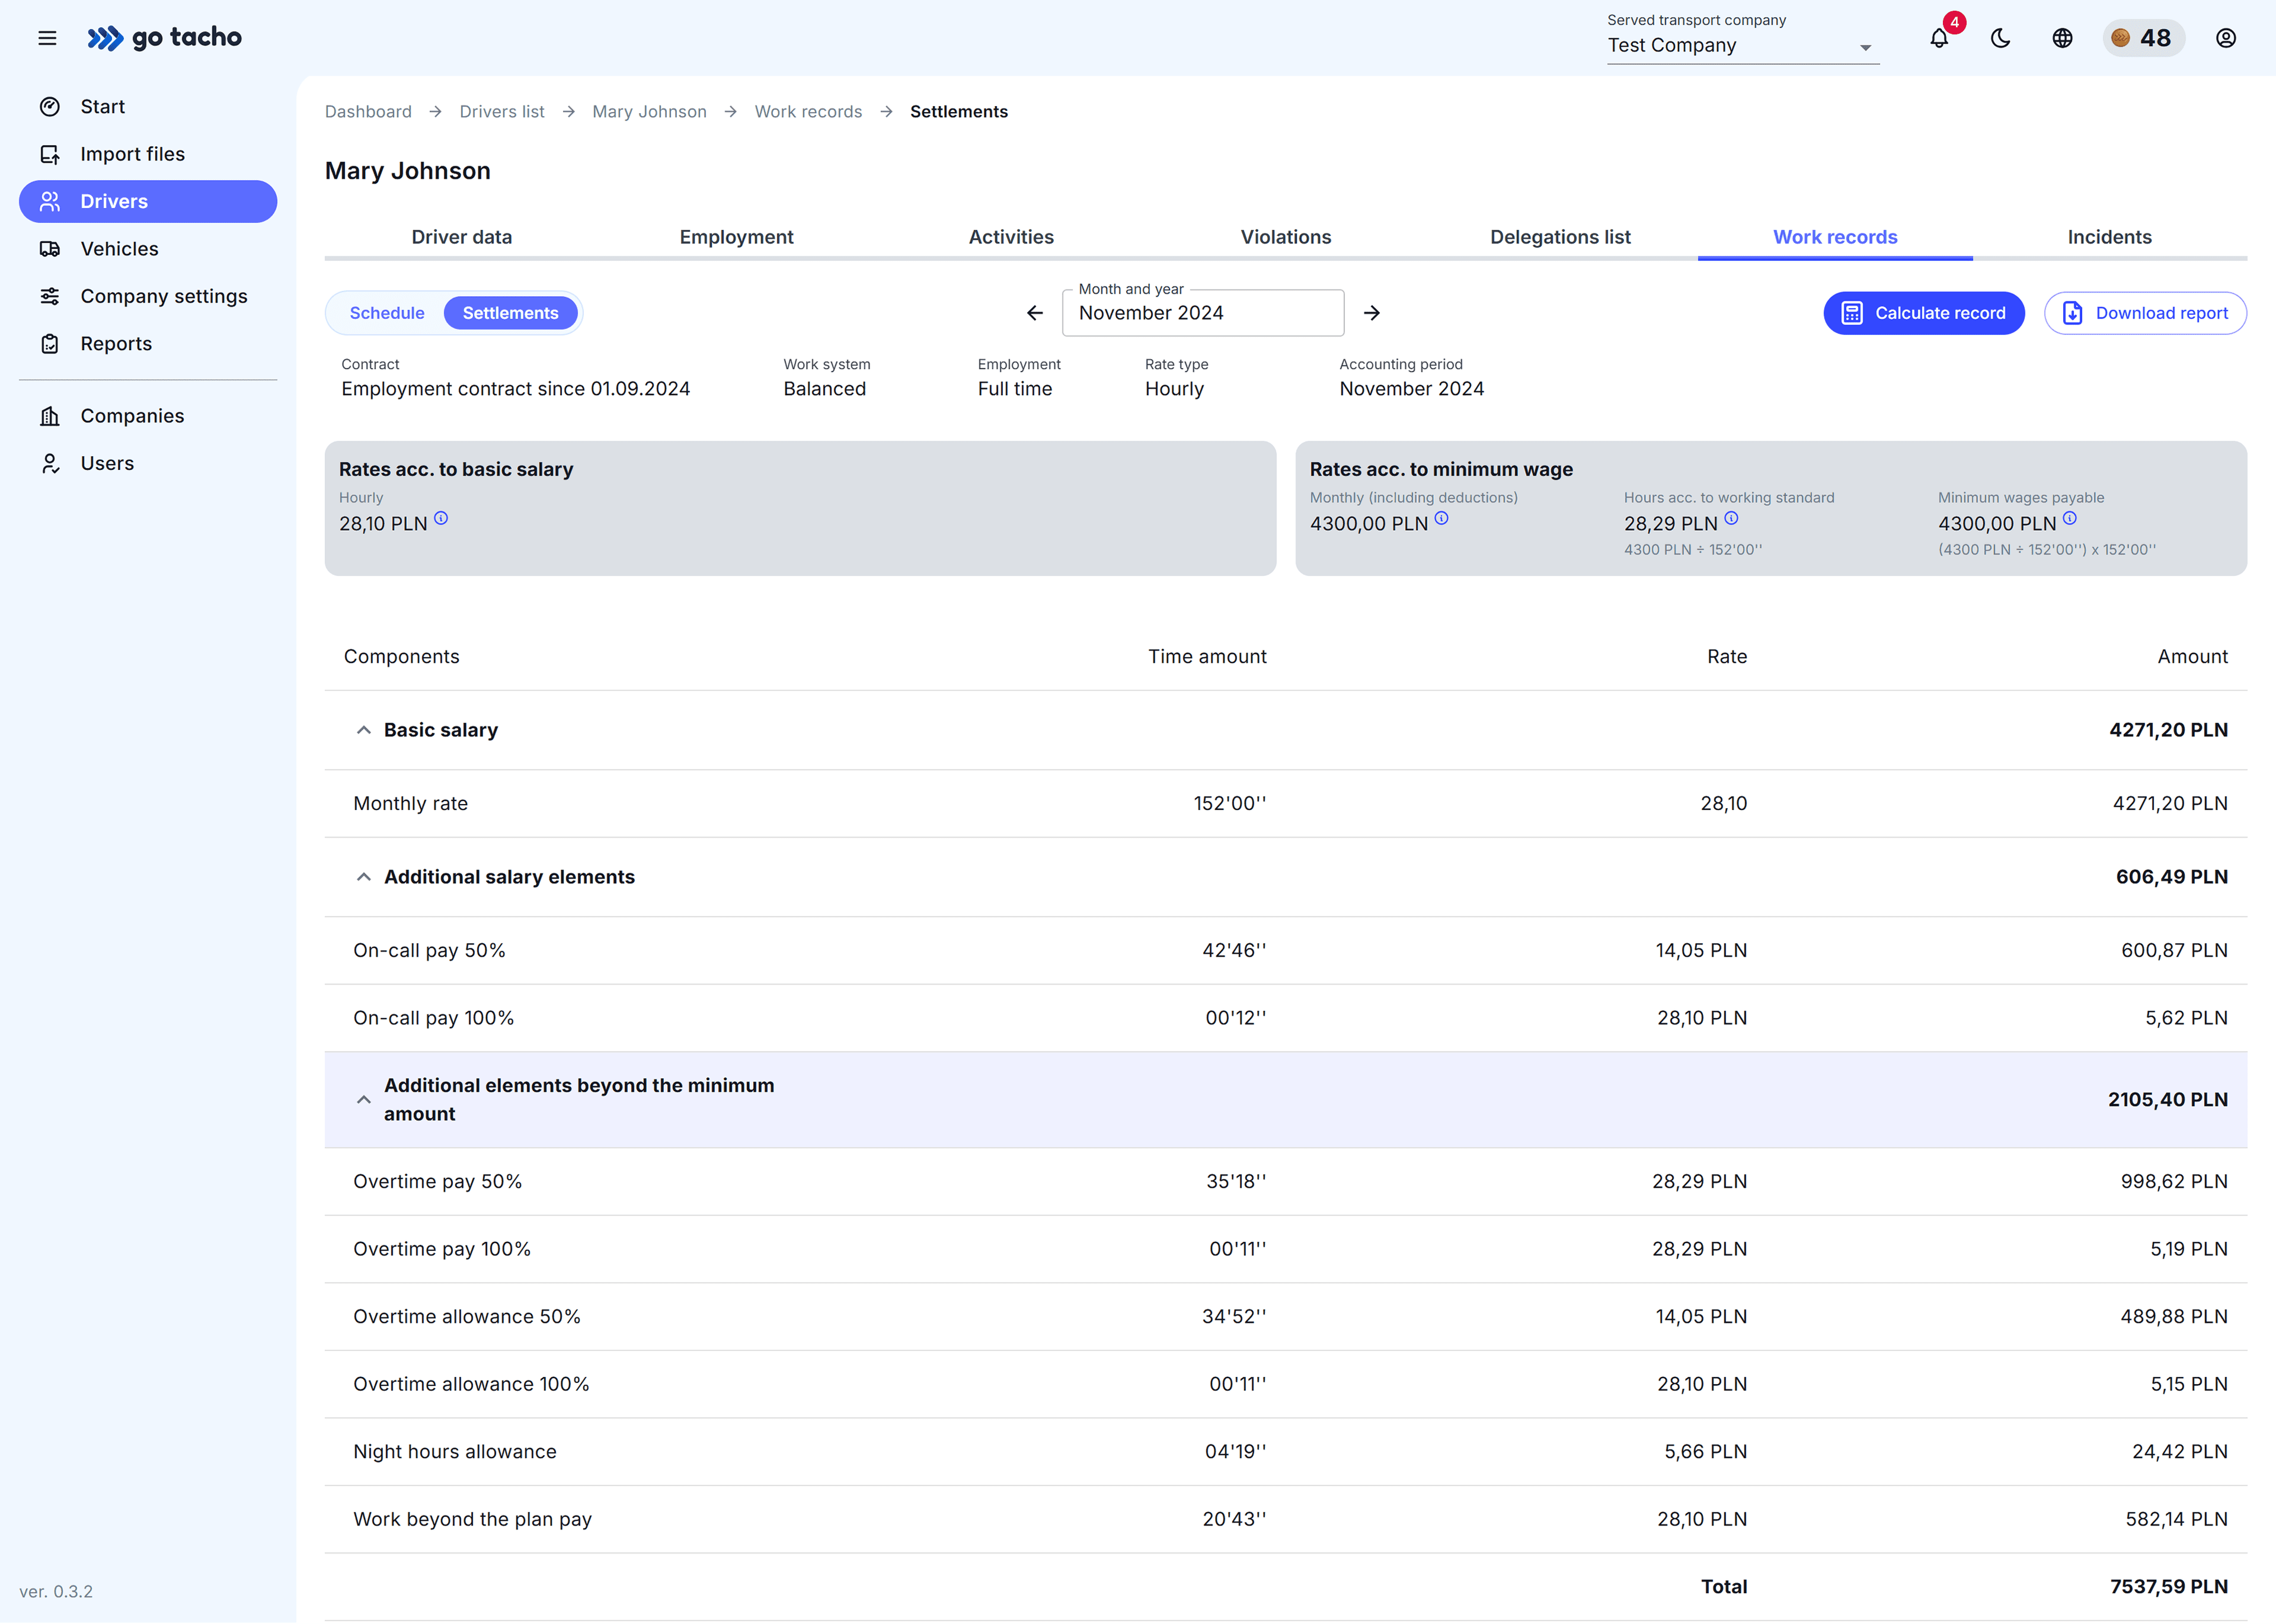Select the Overtime pay 50% row

1286,1182
